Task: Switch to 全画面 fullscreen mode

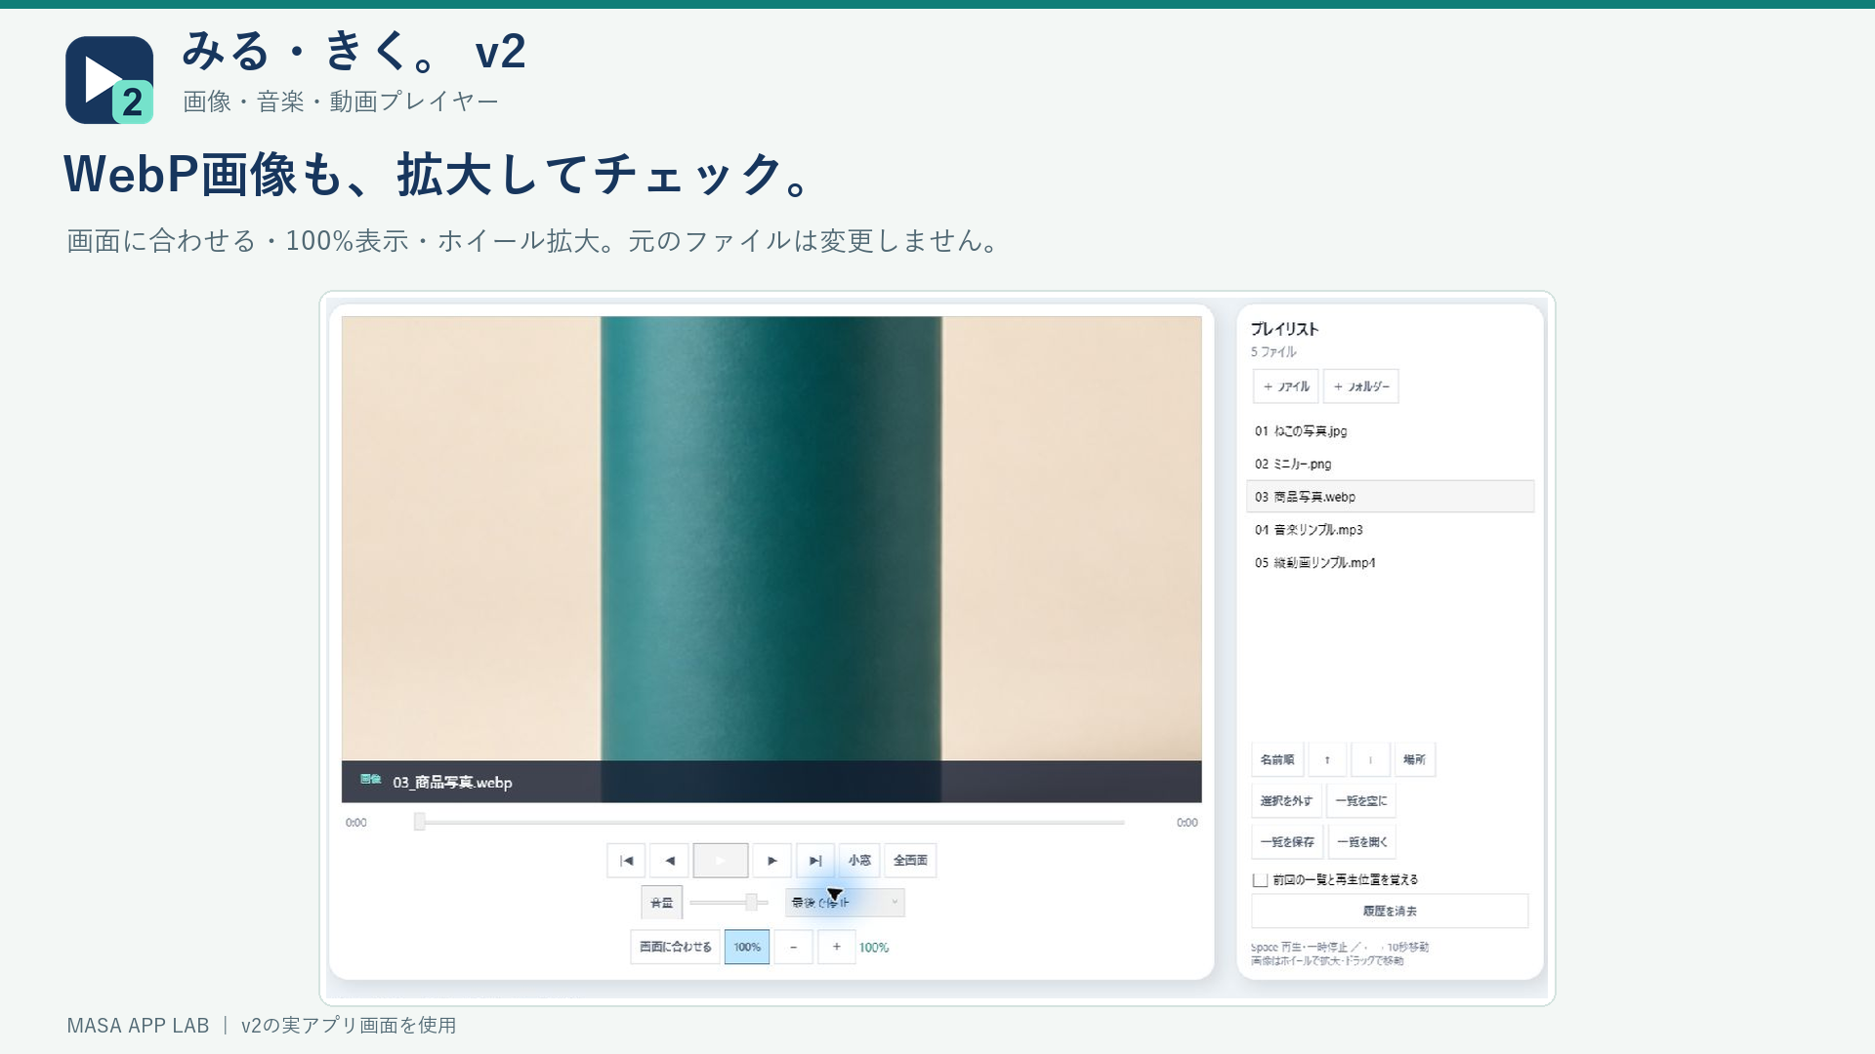Action: [x=910, y=860]
